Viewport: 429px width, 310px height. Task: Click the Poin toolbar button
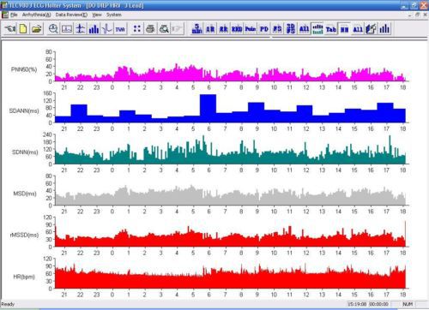tap(251, 29)
